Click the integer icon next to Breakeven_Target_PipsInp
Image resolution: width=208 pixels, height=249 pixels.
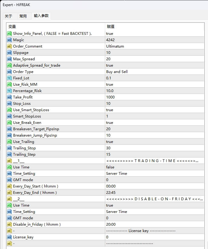(x=9, y=129)
